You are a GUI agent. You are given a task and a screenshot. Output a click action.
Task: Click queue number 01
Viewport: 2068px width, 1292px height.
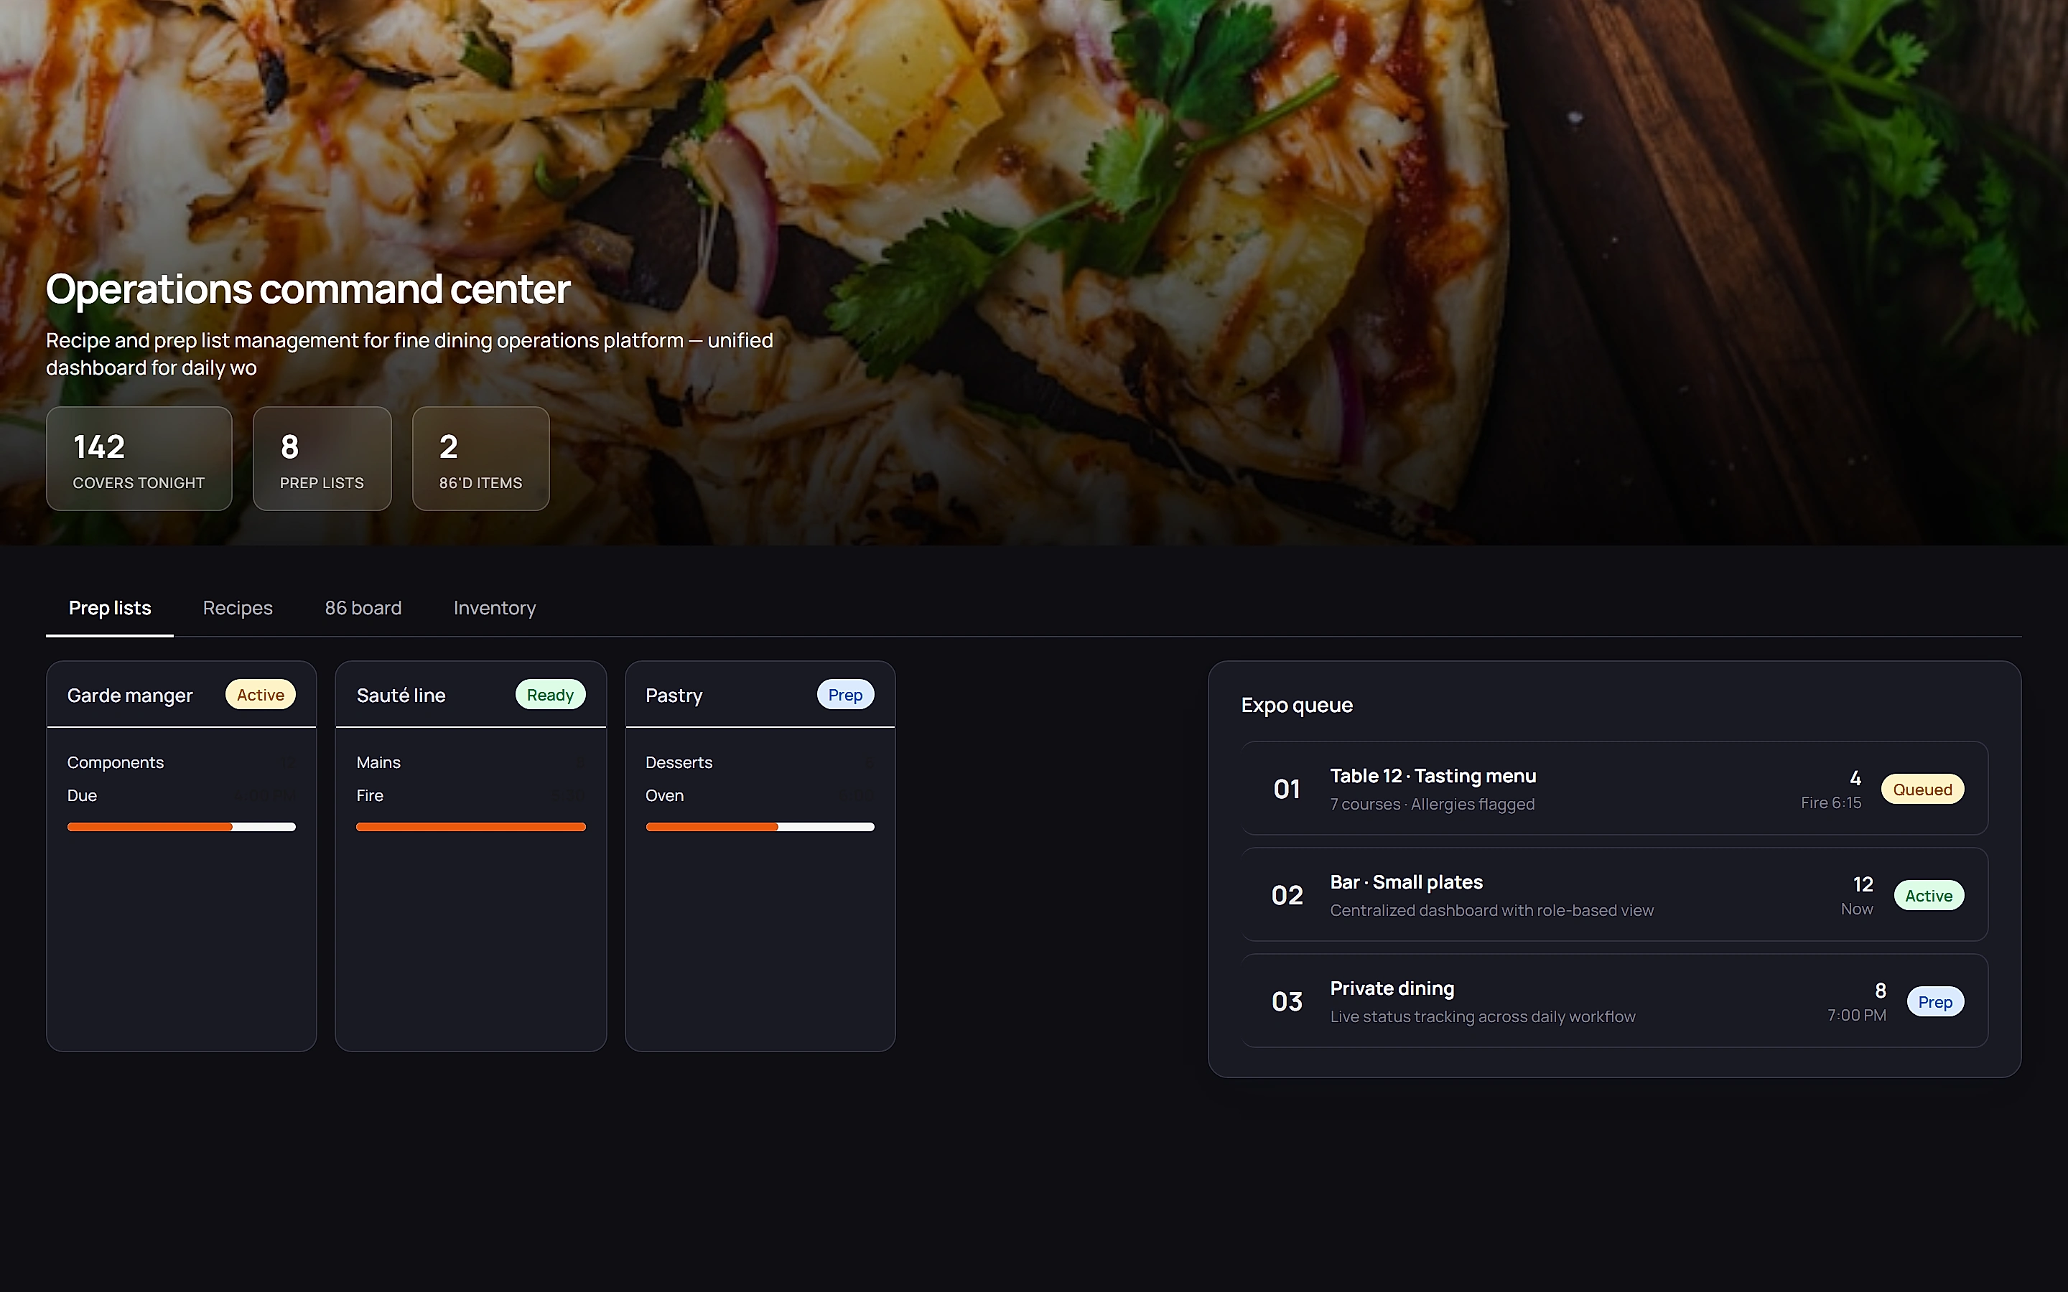coord(1287,789)
